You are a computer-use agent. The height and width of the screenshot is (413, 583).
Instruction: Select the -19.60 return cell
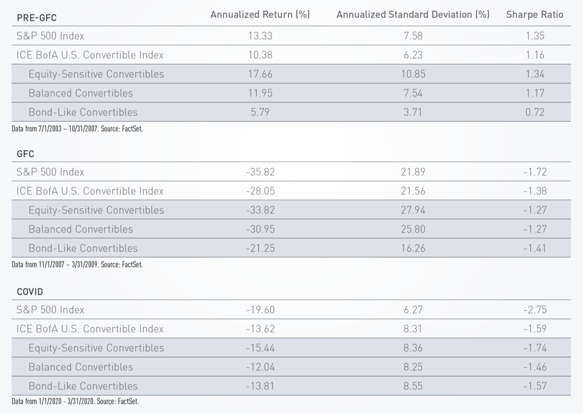[x=260, y=310]
